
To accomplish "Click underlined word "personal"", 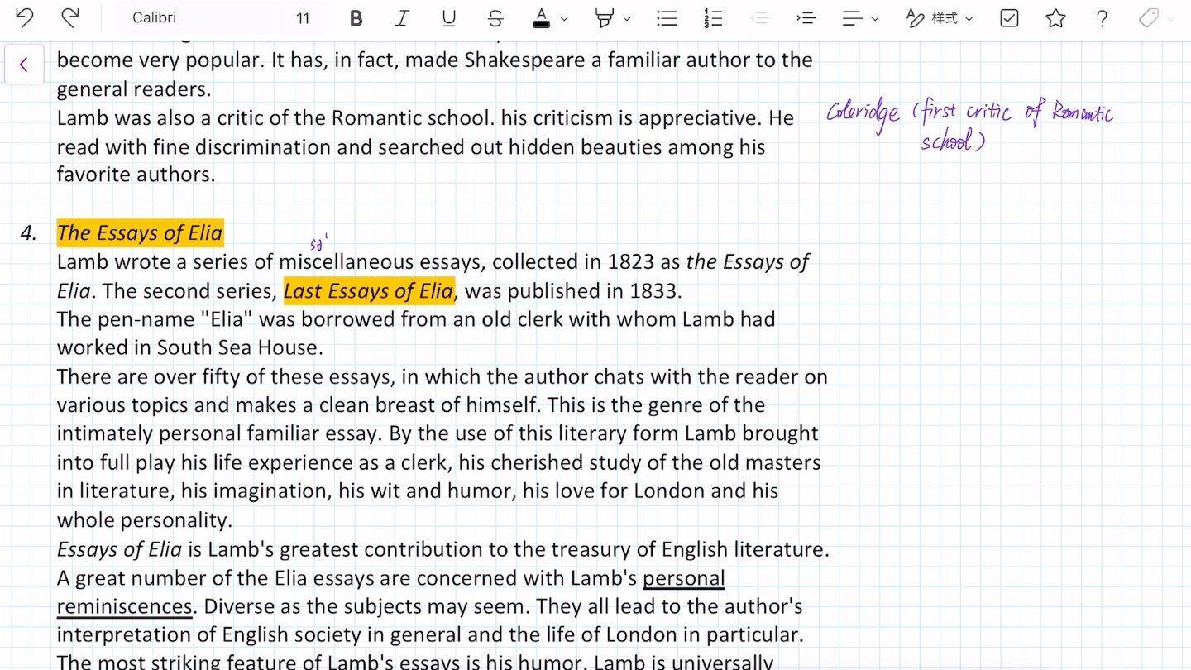I will click(x=683, y=578).
